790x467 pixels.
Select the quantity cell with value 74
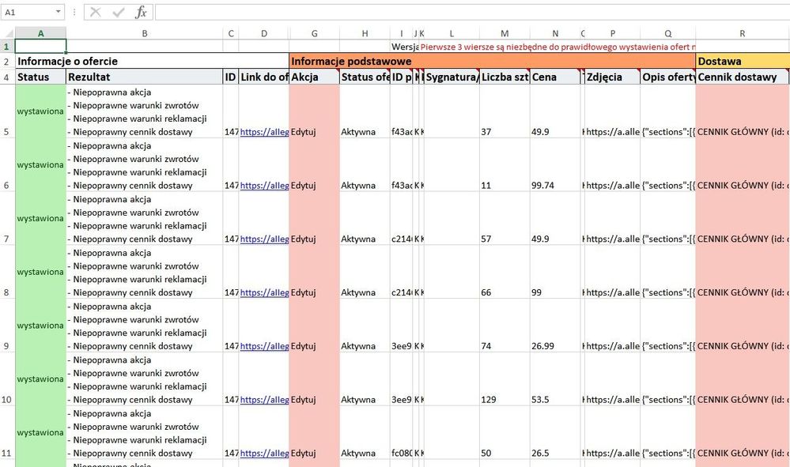click(505, 325)
